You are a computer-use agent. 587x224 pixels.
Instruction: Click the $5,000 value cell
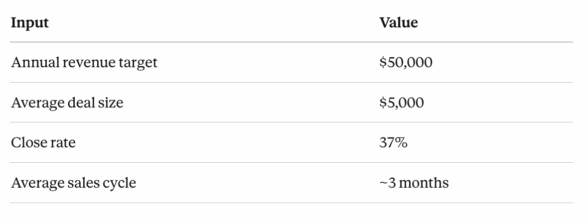tap(401, 103)
